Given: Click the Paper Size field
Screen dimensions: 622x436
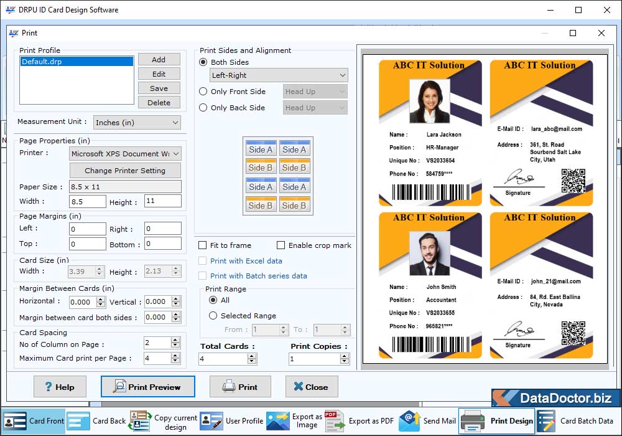Looking at the screenshot, I should coord(126,187).
